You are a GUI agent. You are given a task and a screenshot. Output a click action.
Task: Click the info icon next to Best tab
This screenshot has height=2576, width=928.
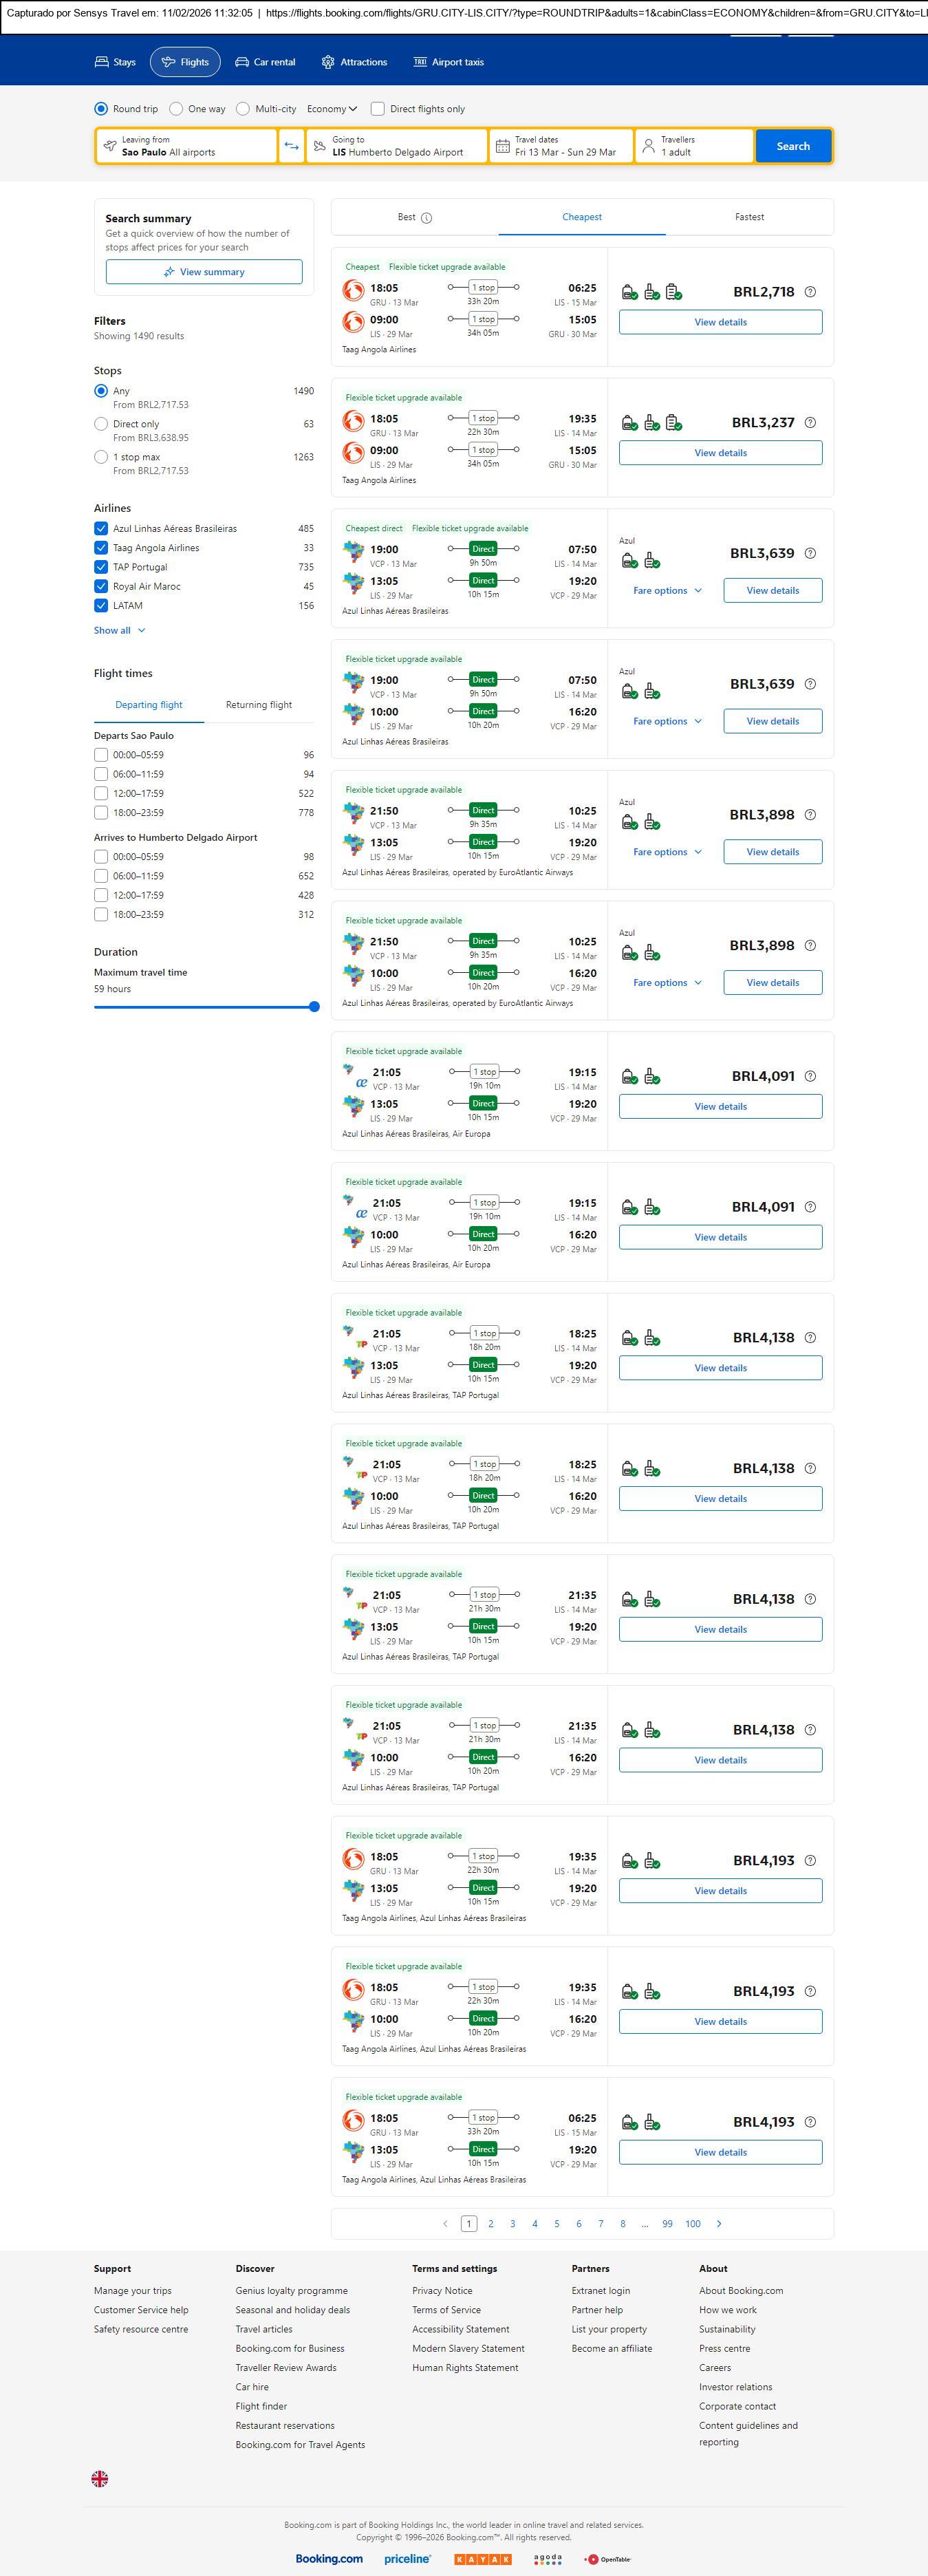[x=427, y=218]
